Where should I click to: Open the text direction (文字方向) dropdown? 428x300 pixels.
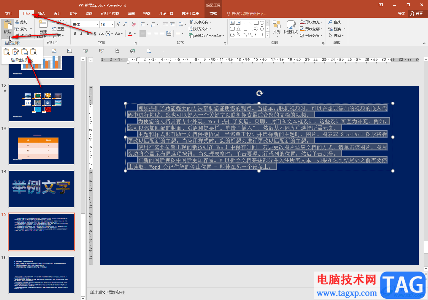tap(200, 22)
